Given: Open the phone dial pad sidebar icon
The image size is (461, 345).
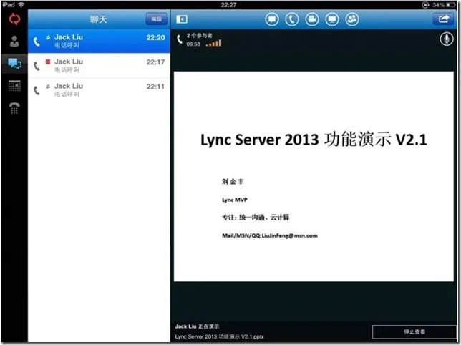Looking at the screenshot, I should [x=14, y=108].
